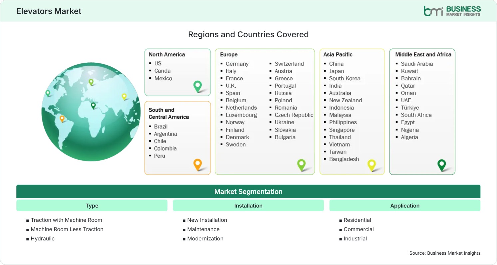Screen dimensions: 497x265
Task: Click the green pin on globe's left edge
Action: 48,93
